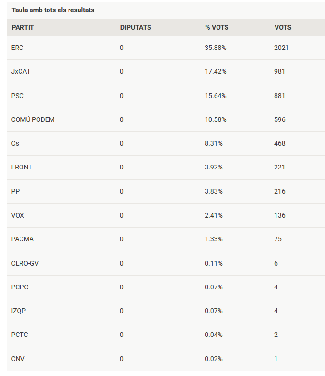Click the COMÚ PODEM party label
This screenshot has width=325, height=376.
pyautogui.click(x=33, y=119)
